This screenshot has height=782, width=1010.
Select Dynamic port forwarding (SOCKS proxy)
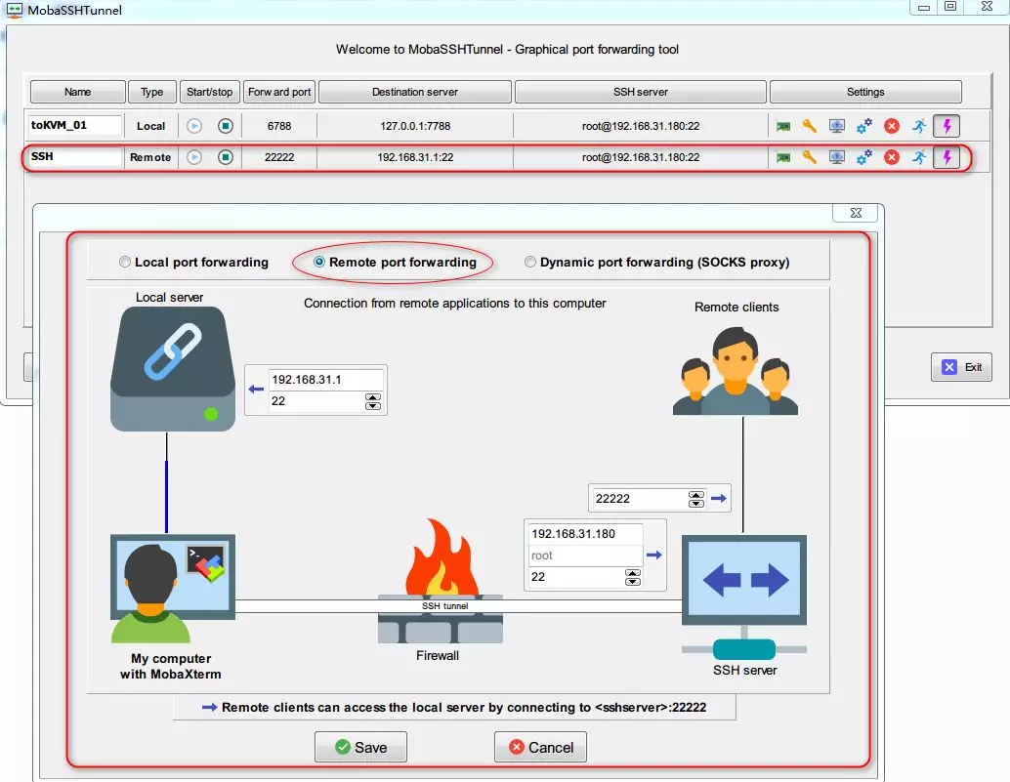[x=657, y=262]
